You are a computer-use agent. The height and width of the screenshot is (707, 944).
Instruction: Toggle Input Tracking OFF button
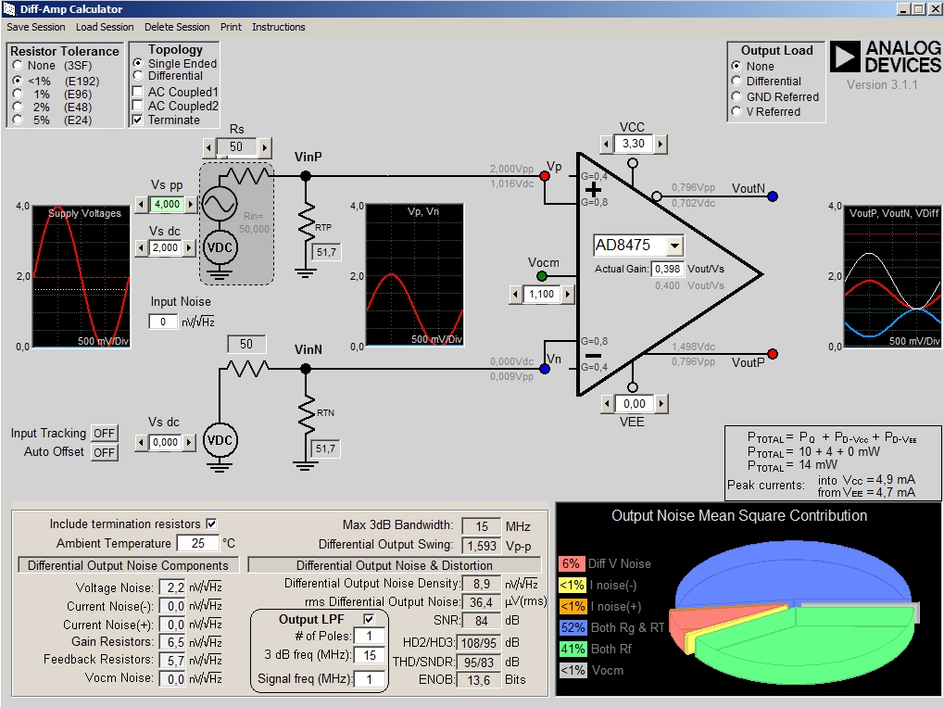click(x=104, y=433)
